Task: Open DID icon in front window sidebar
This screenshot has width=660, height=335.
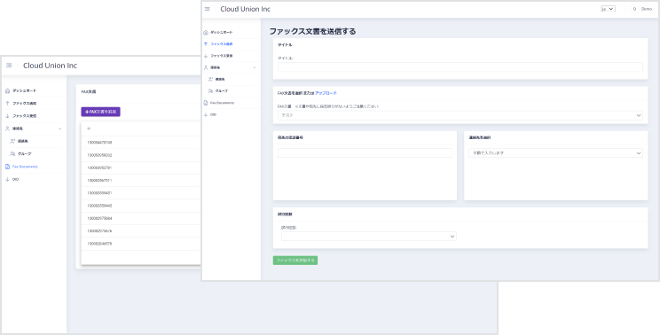Action: tap(206, 114)
